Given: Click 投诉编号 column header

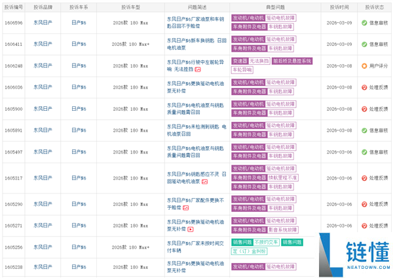Looking at the screenshot, I should pyautogui.click(x=14, y=7).
